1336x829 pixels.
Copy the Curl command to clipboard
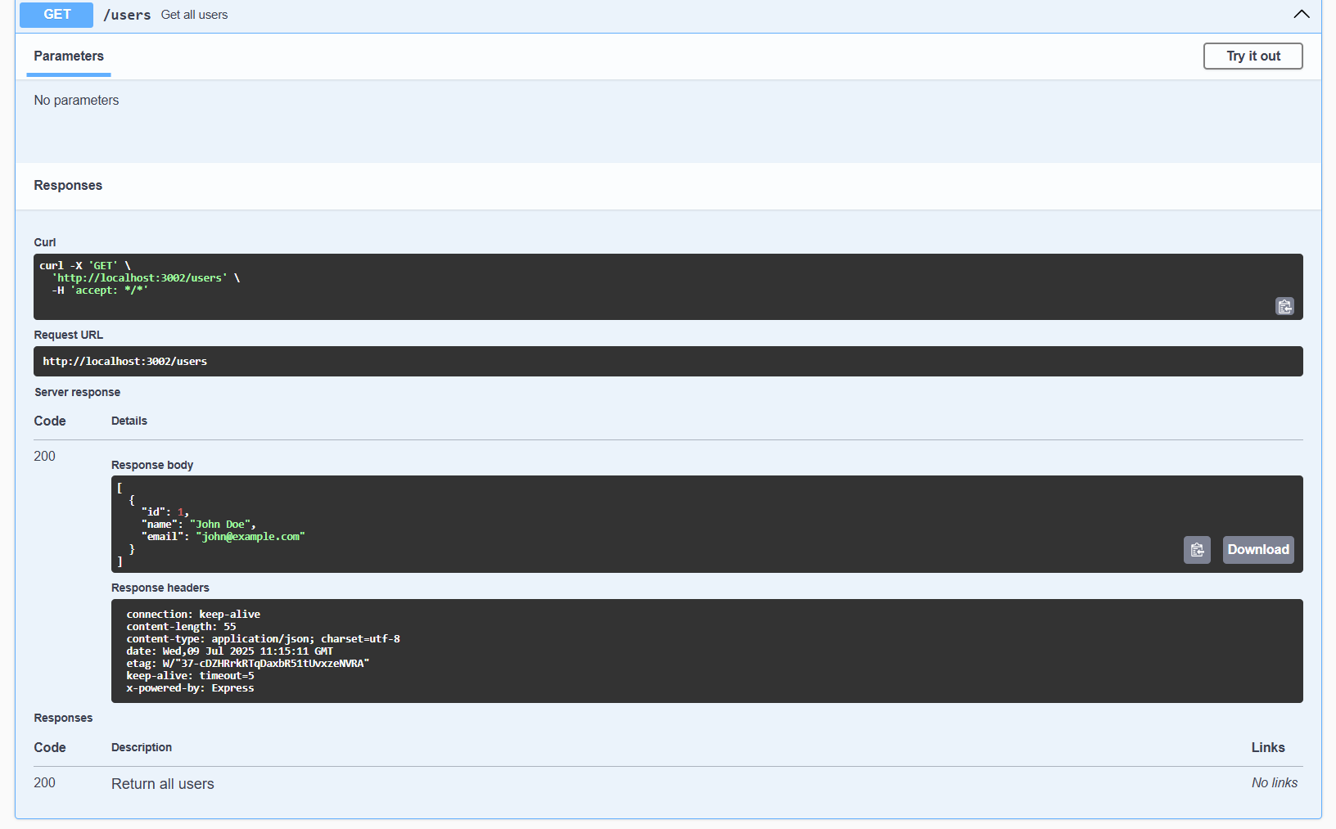coord(1284,306)
